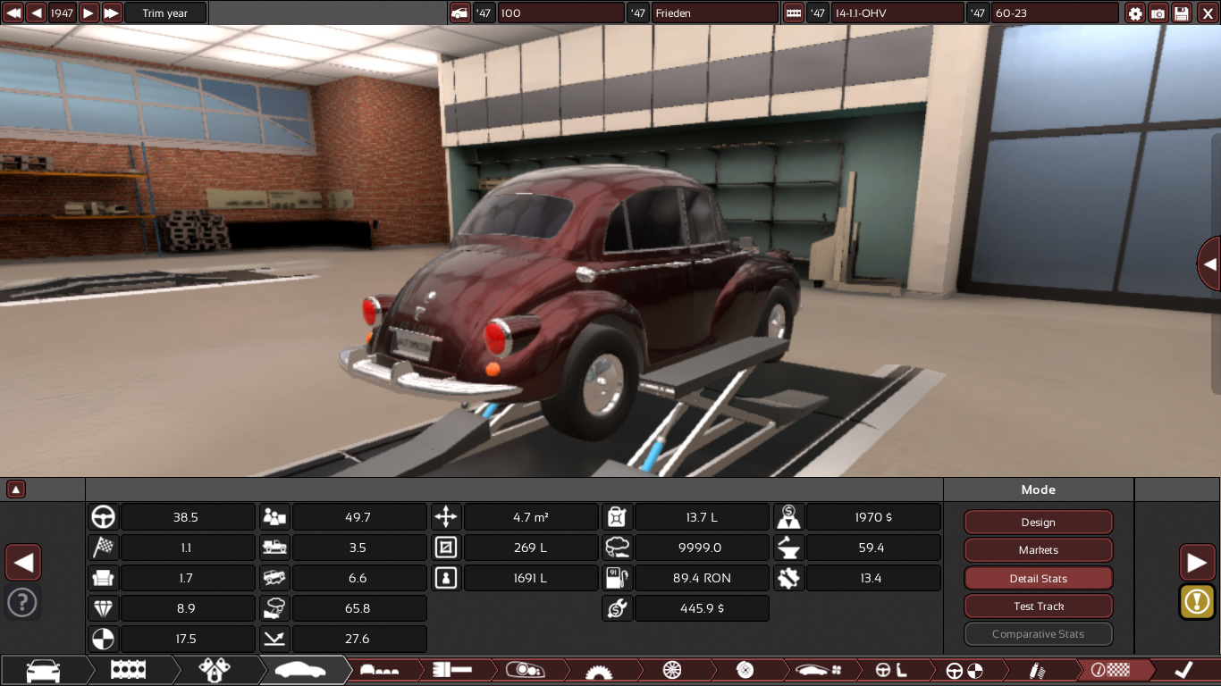Click the fuel pump octane icon

coord(617,578)
